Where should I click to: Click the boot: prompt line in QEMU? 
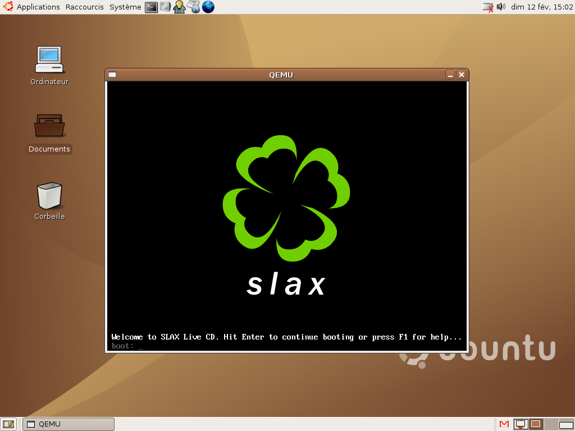127,346
